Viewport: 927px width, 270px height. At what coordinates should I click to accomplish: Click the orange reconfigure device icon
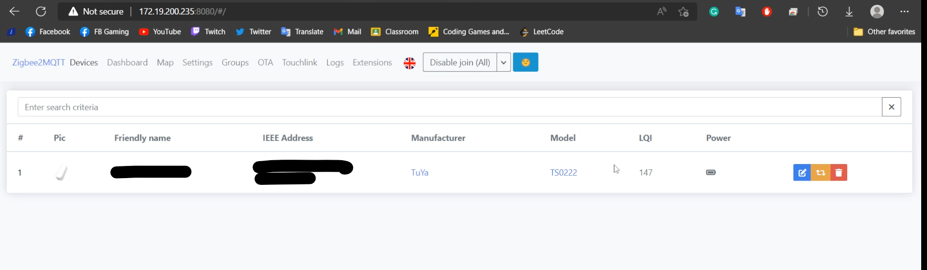[821, 173]
